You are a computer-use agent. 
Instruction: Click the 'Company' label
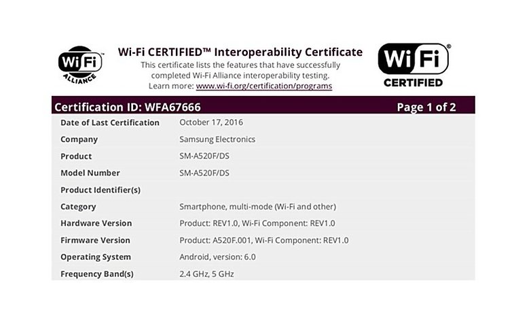click(79, 139)
